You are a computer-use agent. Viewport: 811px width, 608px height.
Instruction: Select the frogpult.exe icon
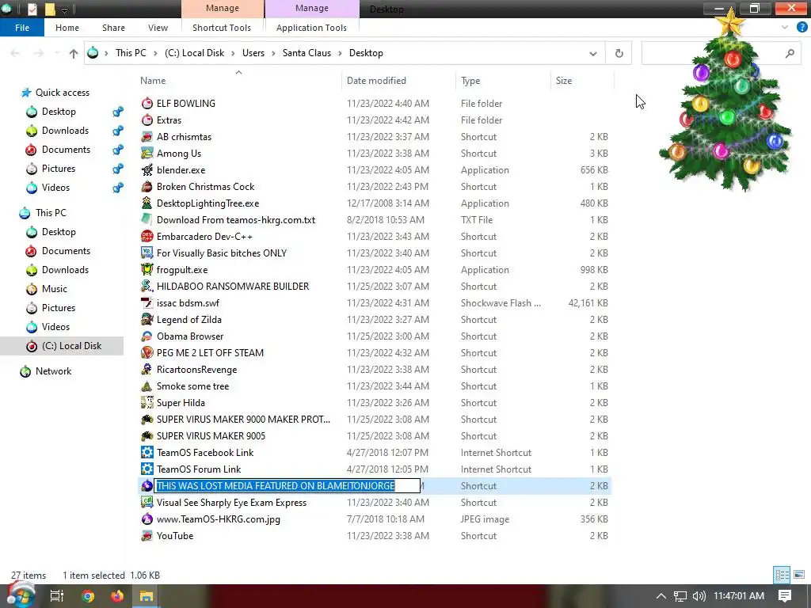click(147, 269)
